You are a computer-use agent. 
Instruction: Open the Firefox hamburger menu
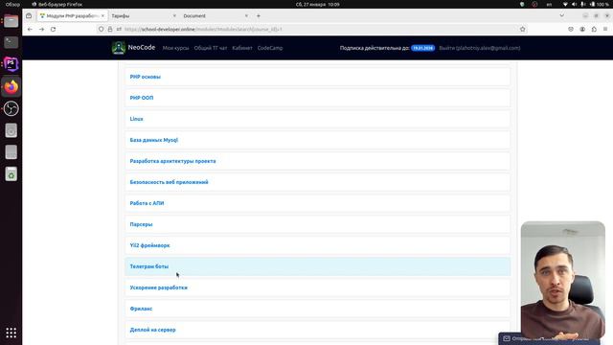point(605,29)
